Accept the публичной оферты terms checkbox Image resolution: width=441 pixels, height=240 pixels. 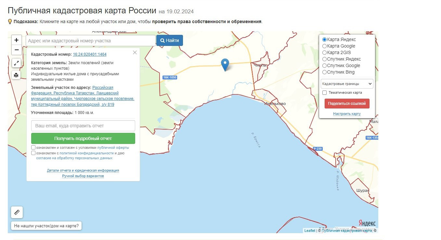click(33, 148)
